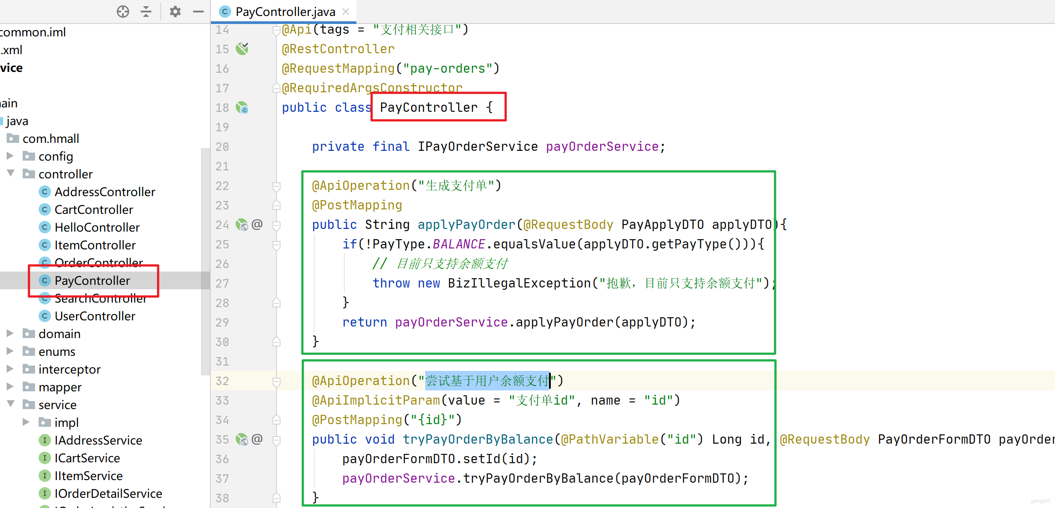Image resolution: width=1055 pixels, height=508 pixels.
Task: Open HelloController class in tree
Action: pyautogui.click(x=97, y=227)
